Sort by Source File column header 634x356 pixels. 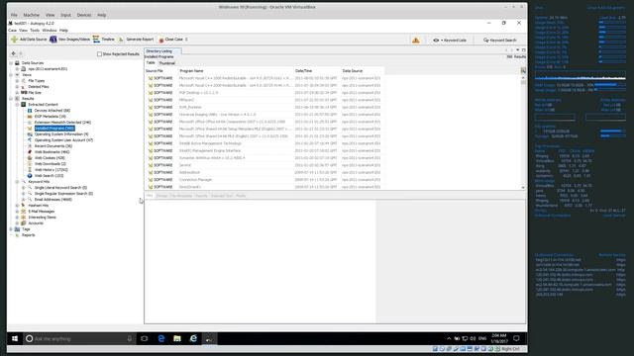[x=161, y=70]
